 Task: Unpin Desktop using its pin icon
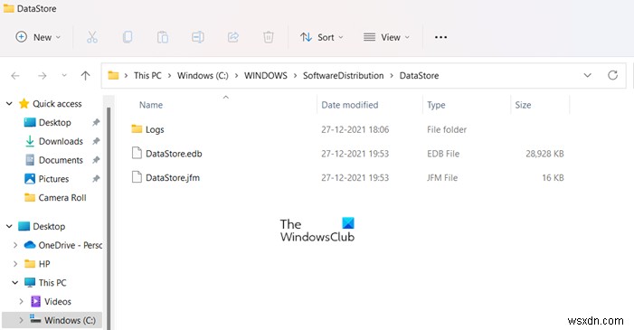point(96,123)
